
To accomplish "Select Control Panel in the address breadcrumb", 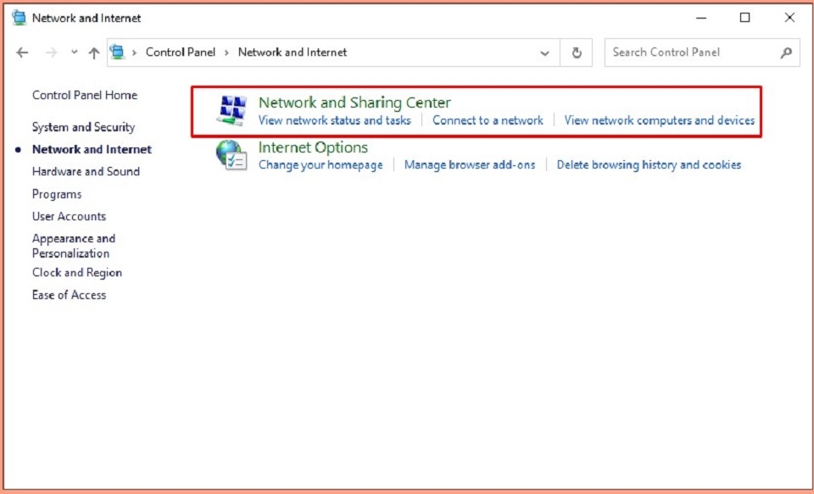I will (181, 53).
